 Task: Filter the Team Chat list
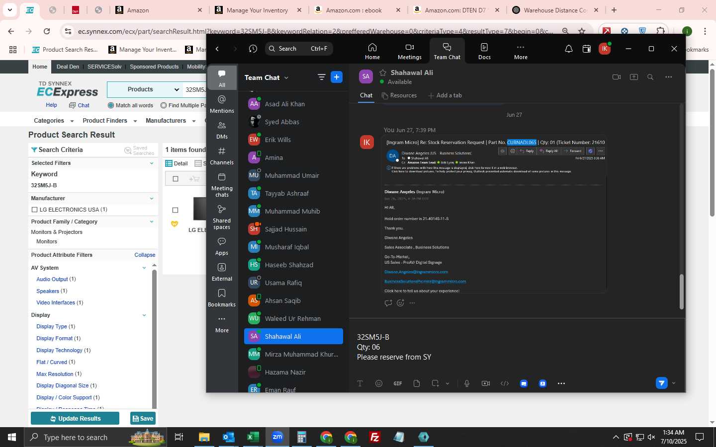[x=321, y=77]
